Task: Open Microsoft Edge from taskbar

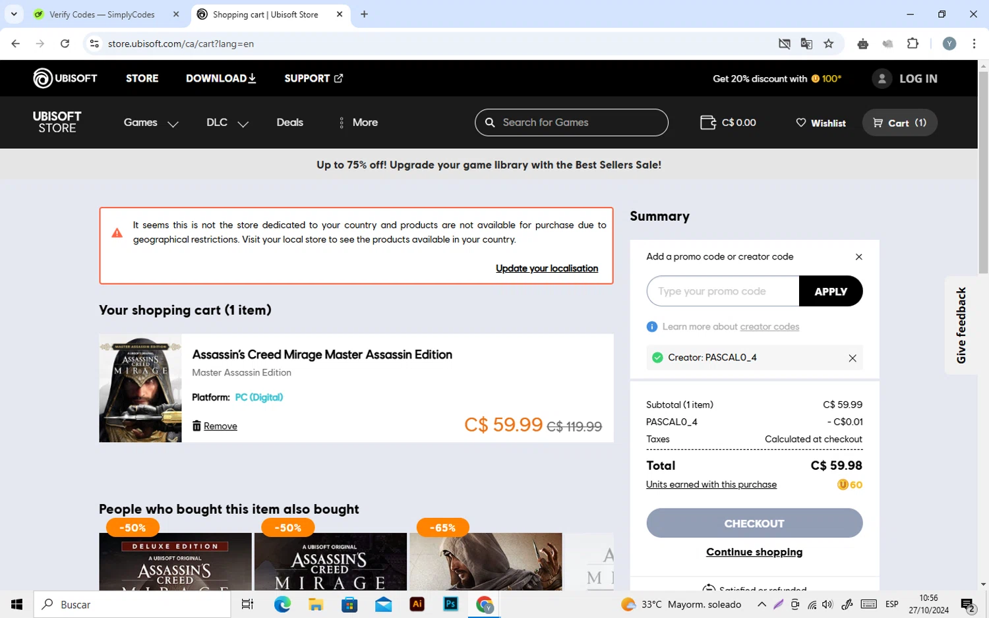Action: [282, 604]
